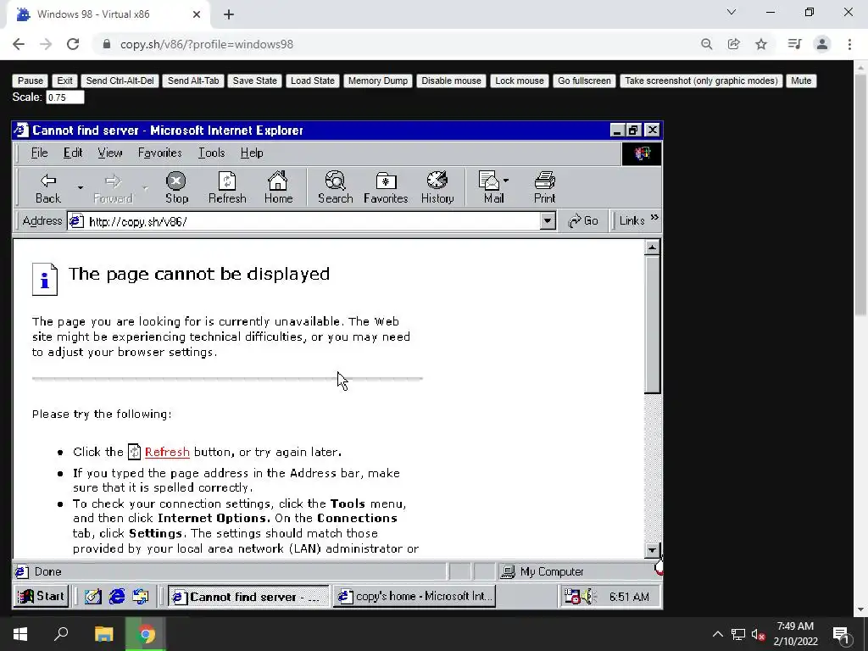The height and width of the screenshot is (651, 868).
Task: Launch Internet Explorer from Win98 quick launch
Action: [x=117, y=596]
